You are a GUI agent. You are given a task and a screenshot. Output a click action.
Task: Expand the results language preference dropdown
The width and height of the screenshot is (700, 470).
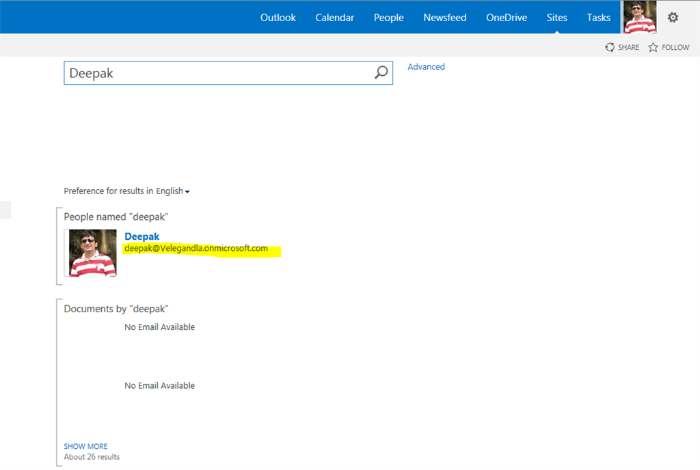point(173,191)
